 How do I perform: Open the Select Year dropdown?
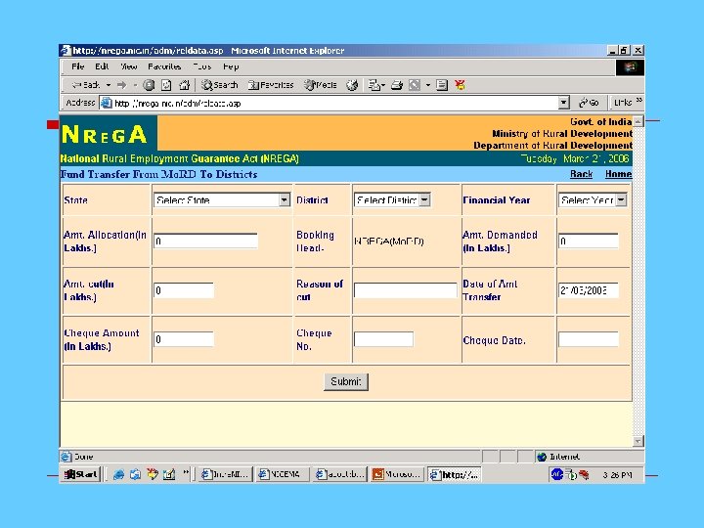click(593, 200)
